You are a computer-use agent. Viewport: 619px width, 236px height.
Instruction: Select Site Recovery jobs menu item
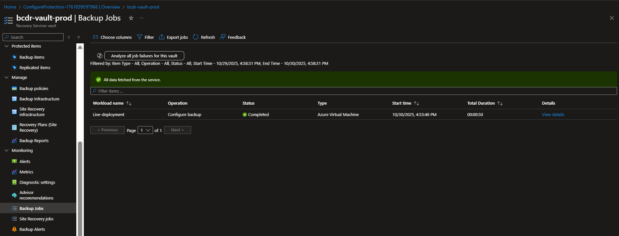coord(36,219)
